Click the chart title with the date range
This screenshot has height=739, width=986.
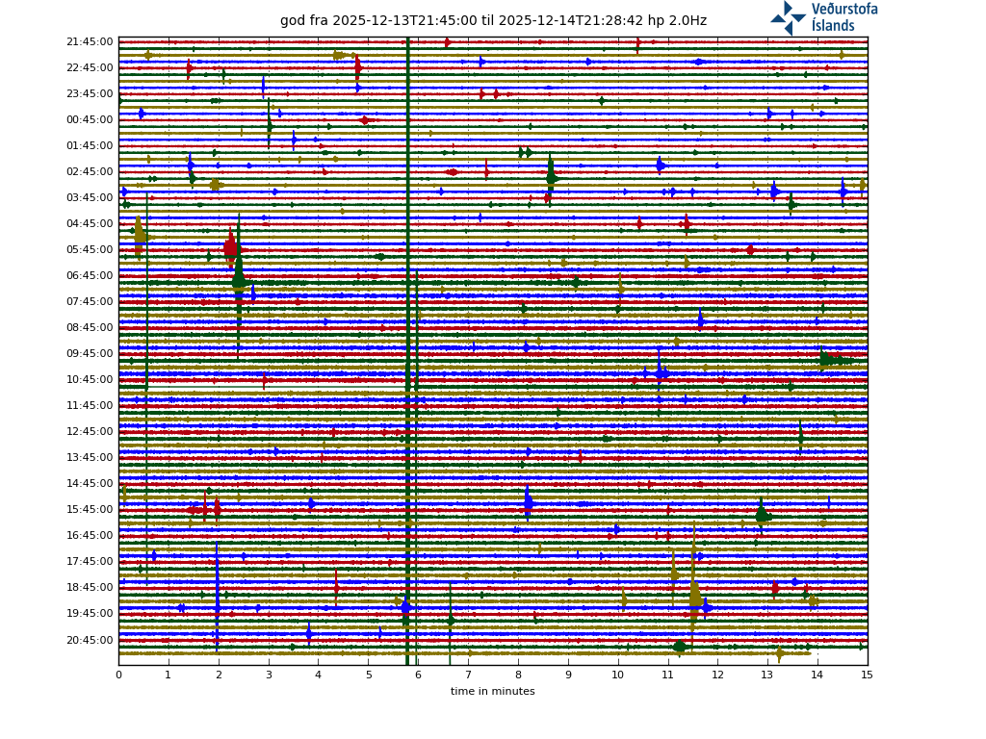point(493,20)
